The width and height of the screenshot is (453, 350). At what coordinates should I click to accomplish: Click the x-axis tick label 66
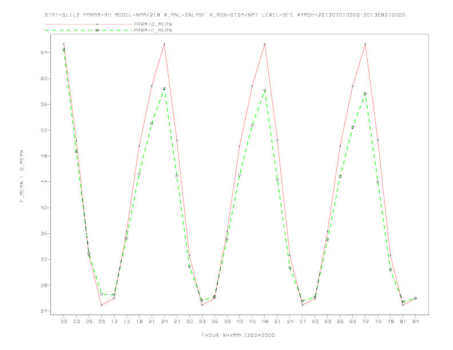tap(340, 321)
